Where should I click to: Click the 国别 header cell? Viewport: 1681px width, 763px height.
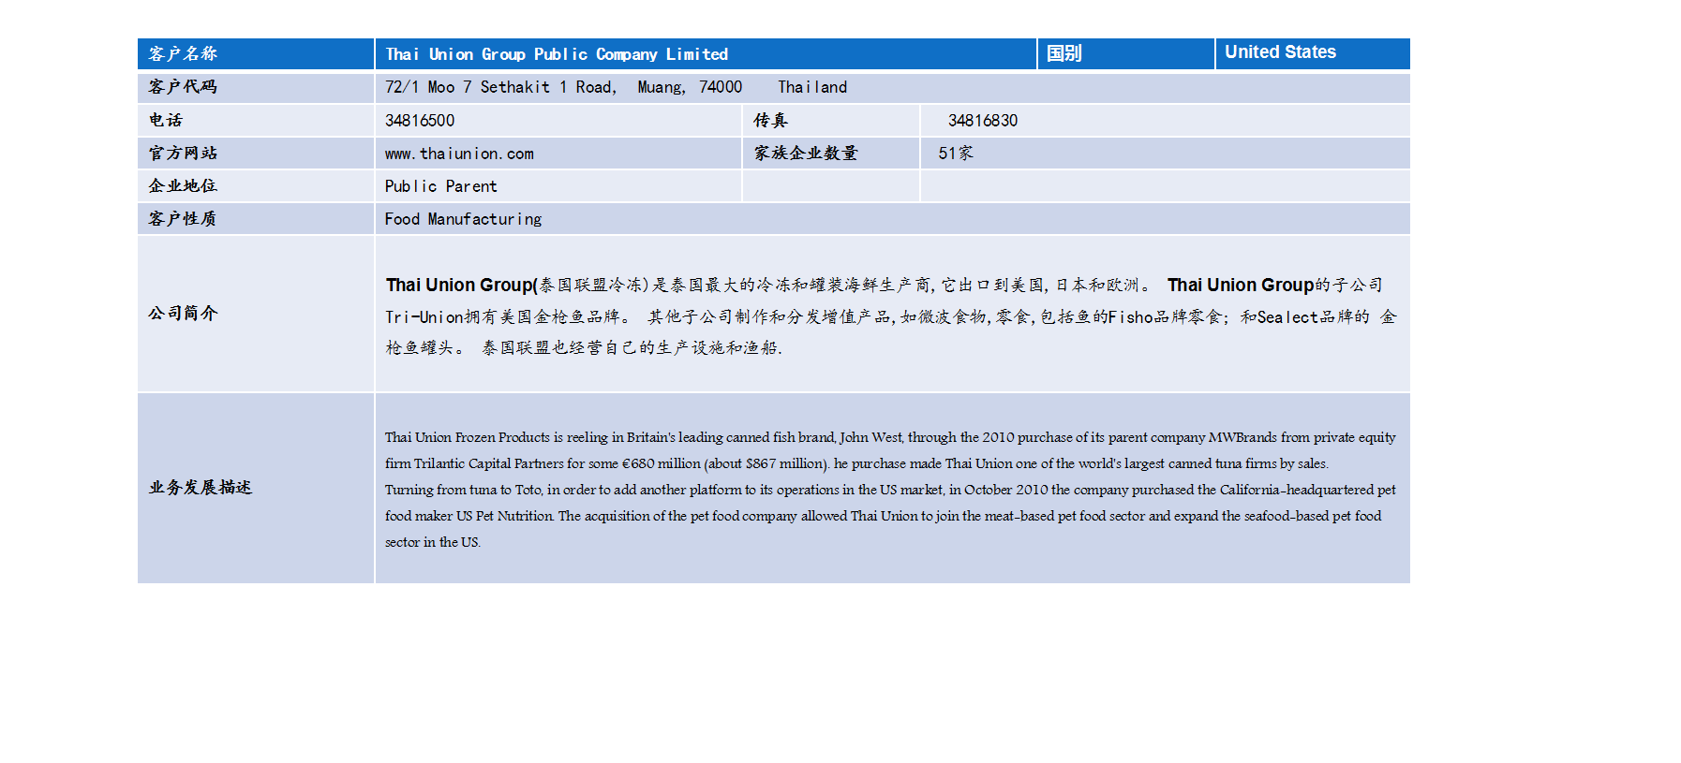click(1125, 53)
